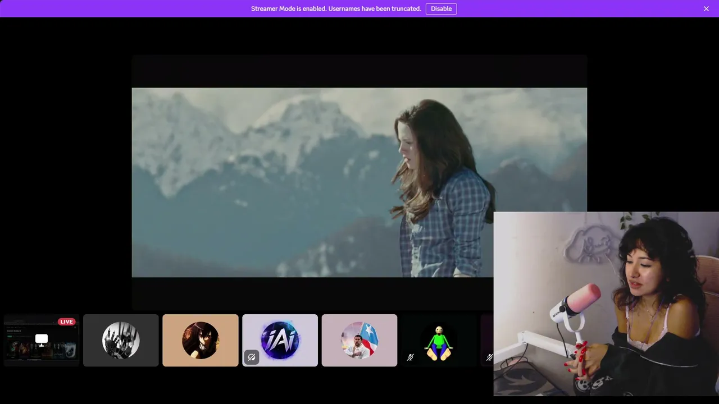Select the participant with the hands avatar
Image resolution: width=719 pixels, height=404 pixels.
click(x=121, y=340)
